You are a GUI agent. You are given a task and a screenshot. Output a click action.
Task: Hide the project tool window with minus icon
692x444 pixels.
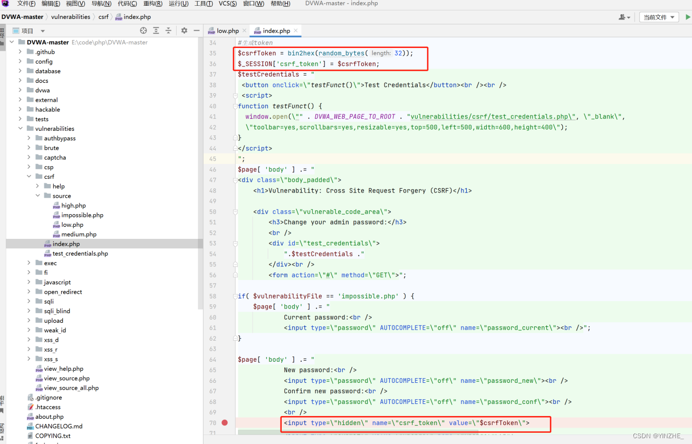point(196,31)
